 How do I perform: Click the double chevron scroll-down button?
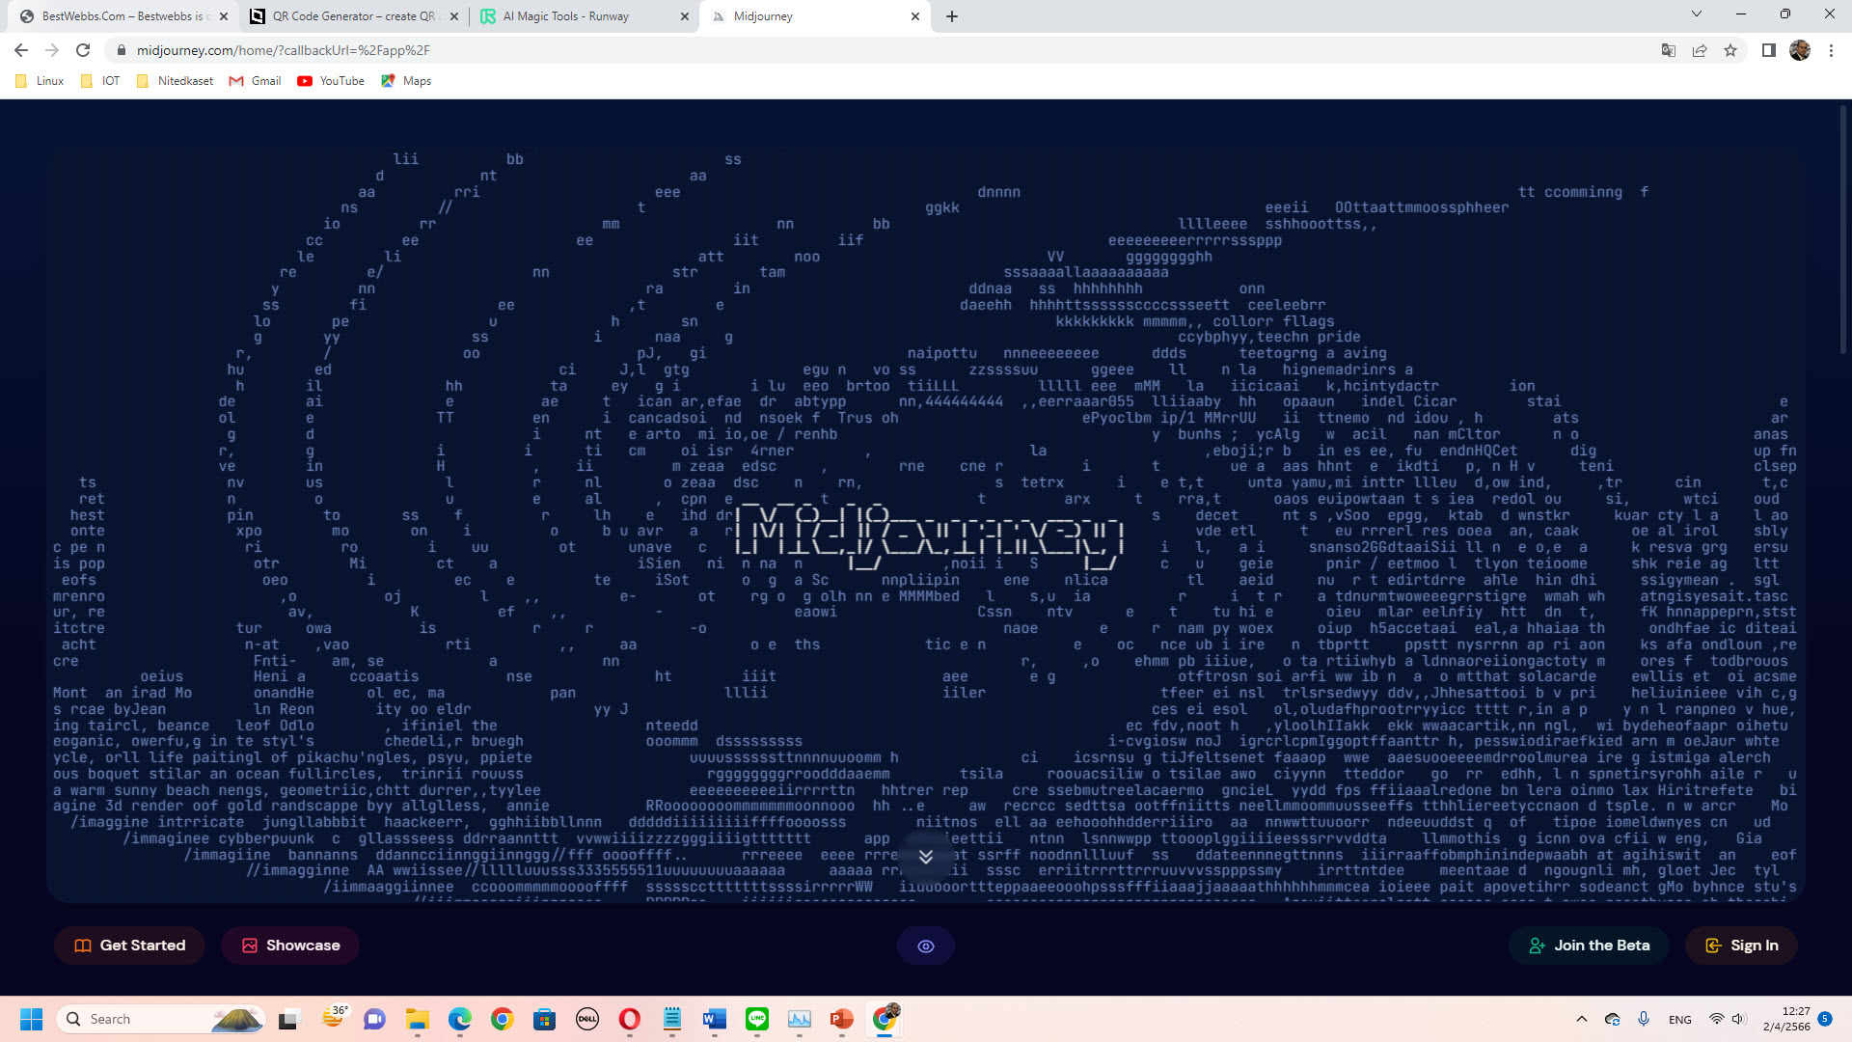(926, 857)
